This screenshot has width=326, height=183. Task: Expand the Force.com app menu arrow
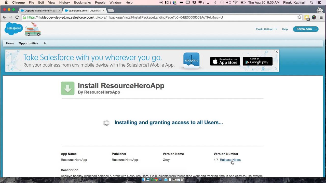pos(316,29)
